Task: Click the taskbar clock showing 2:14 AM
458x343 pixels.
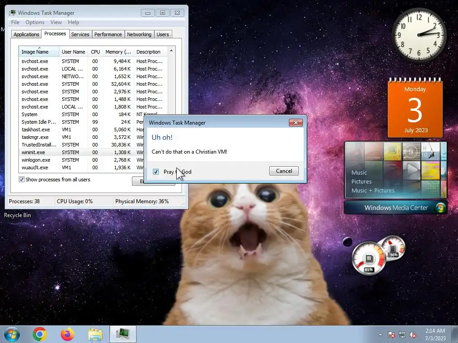Action: click(435, 334)
